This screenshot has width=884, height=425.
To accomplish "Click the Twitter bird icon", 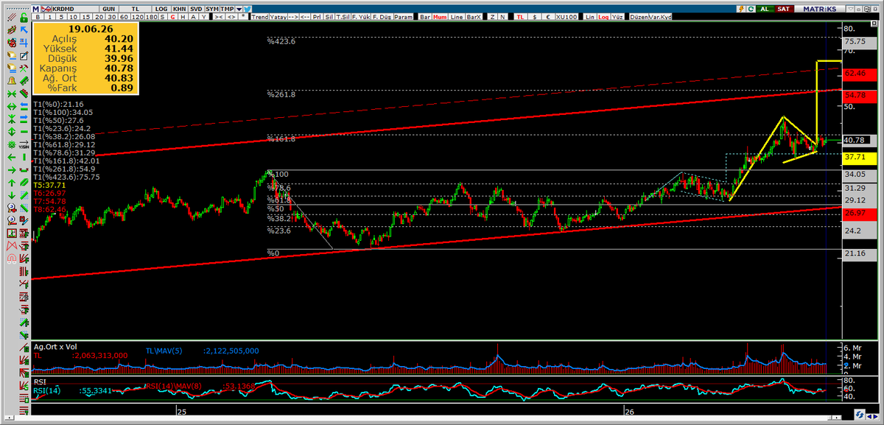I will tap(247, 9).
